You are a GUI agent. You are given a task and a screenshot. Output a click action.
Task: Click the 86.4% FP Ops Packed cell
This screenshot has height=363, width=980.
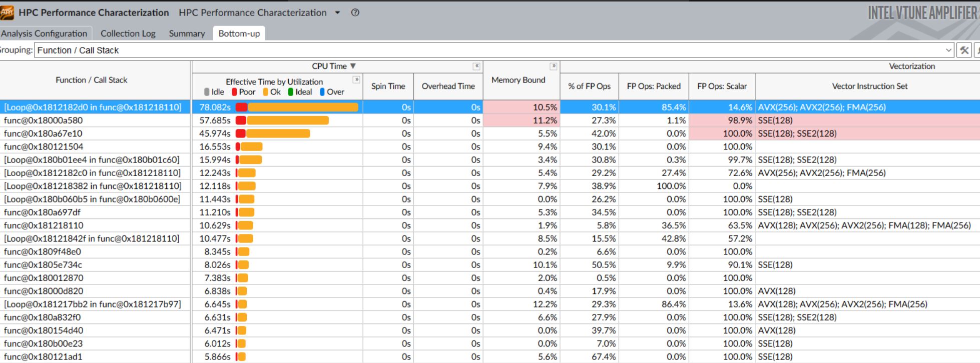654,304
